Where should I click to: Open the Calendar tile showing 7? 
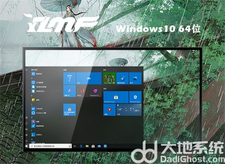70,79
